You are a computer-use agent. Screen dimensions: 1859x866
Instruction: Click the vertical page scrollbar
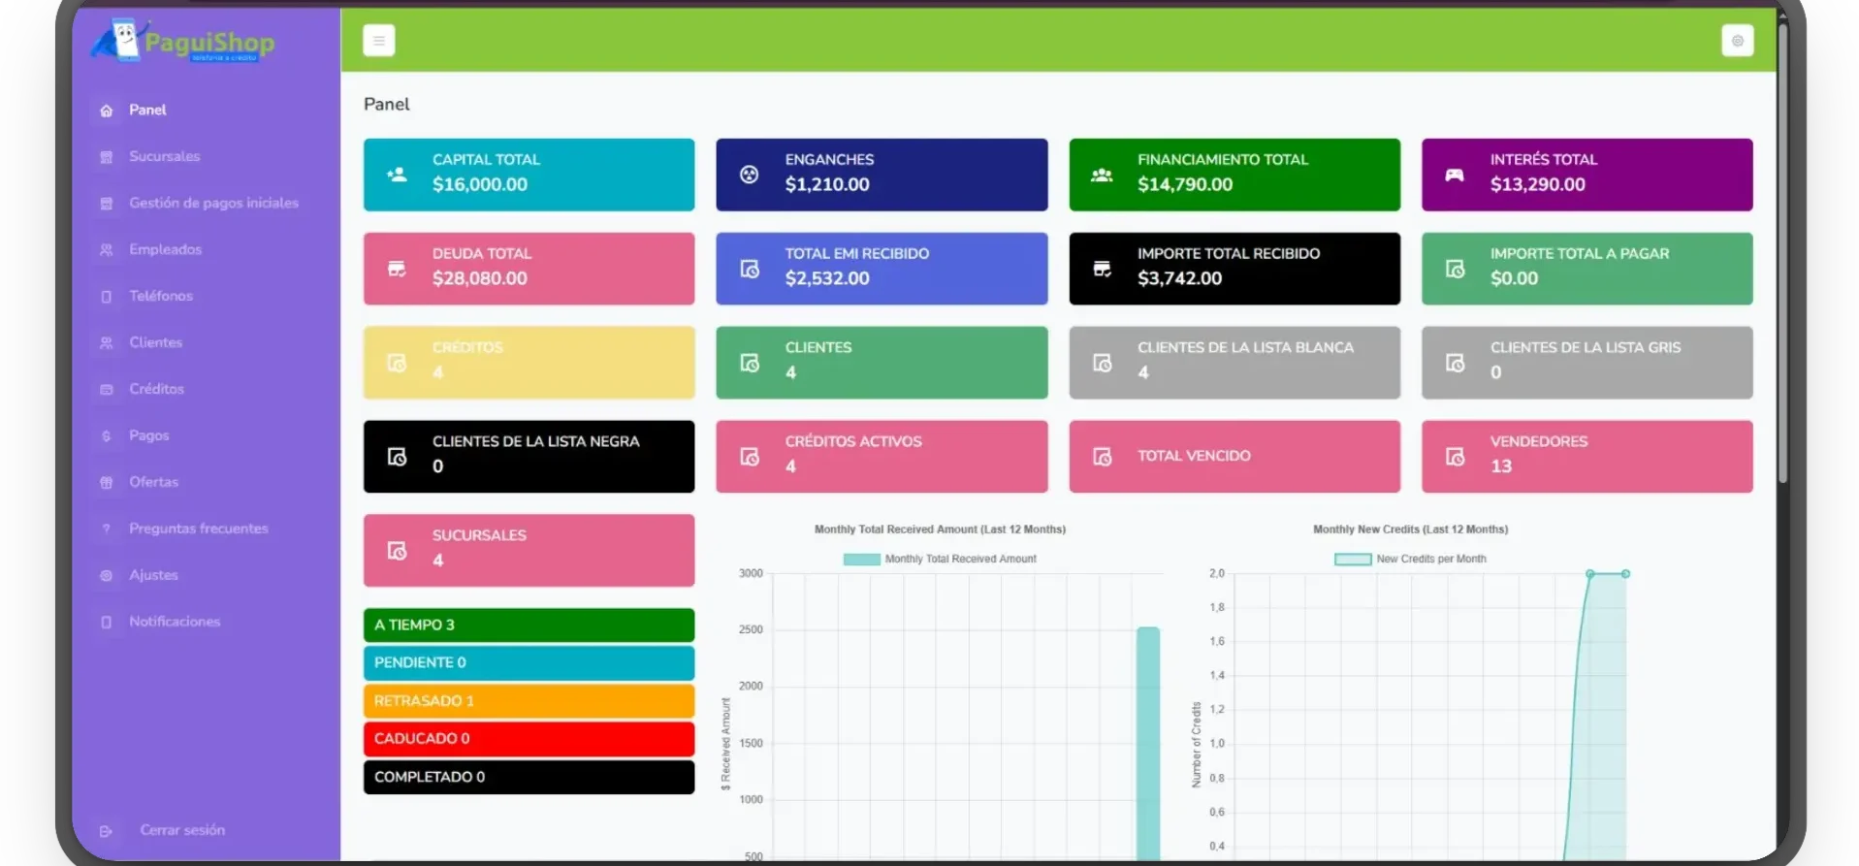pos(1782,291)
